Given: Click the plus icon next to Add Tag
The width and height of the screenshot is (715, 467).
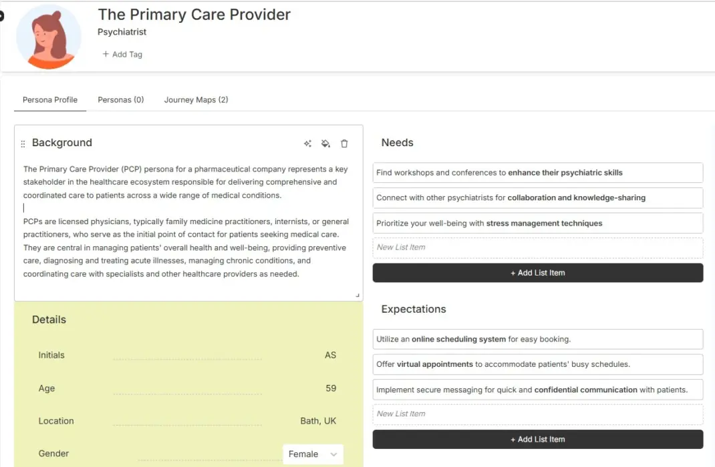Looking at the screenshot, I should (107, 54).
